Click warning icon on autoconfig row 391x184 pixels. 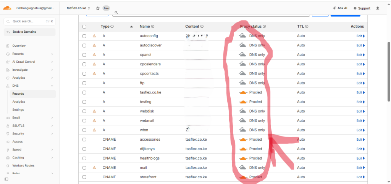click(94, 36)
